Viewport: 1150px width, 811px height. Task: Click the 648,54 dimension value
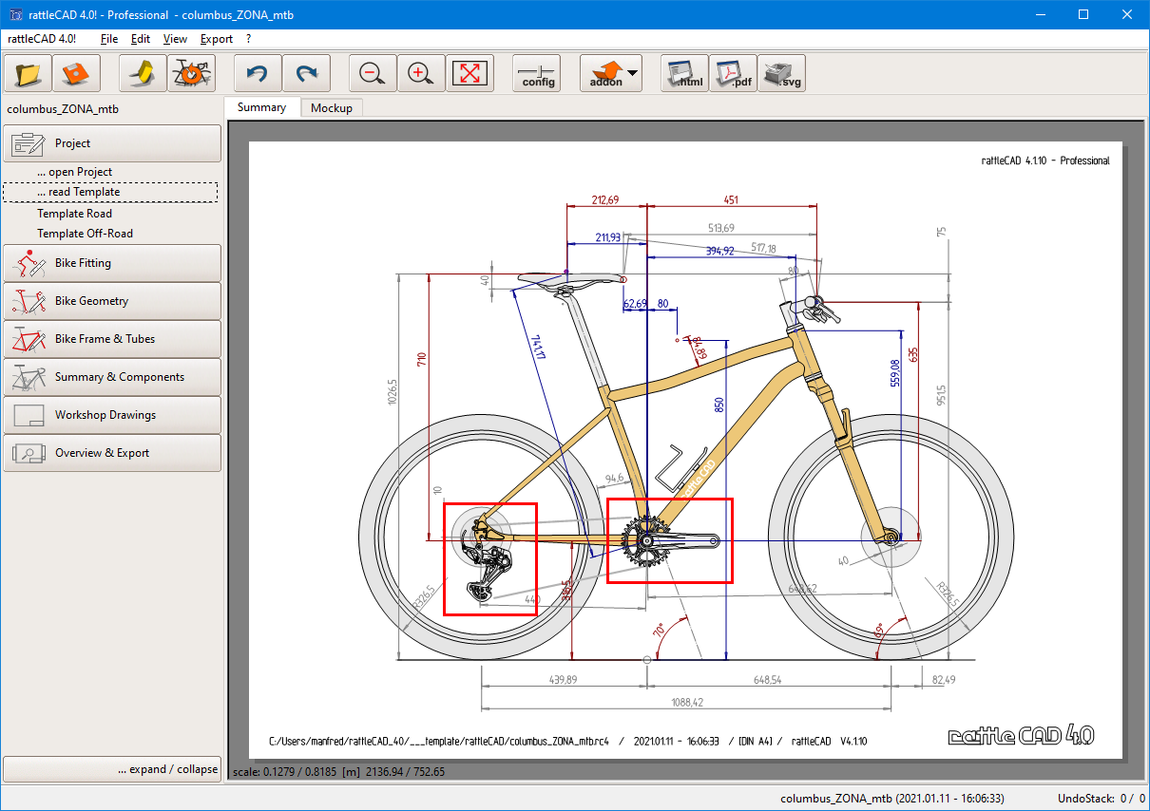(769, 679)
